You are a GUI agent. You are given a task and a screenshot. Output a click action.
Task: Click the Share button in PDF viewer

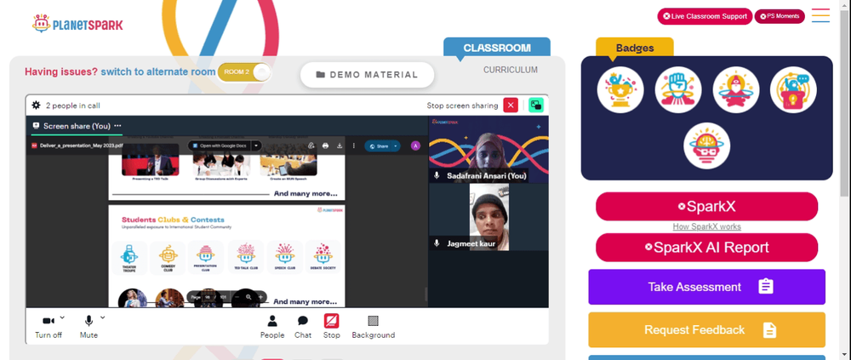point(379,146)
